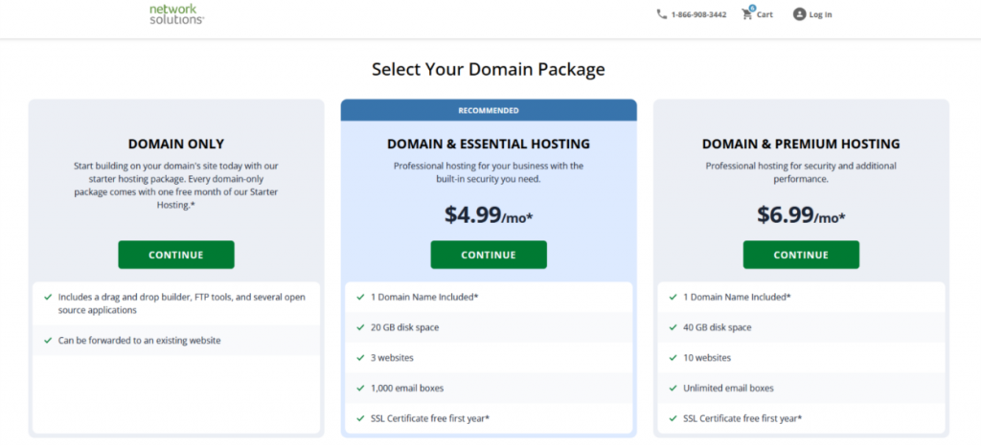Continue with Domain & Premium Hosting plan
This screenshot has height=446, width=981.
point(801,255)
